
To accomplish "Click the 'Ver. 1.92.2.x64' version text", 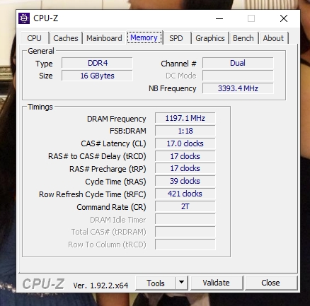I will click(101, 286).
